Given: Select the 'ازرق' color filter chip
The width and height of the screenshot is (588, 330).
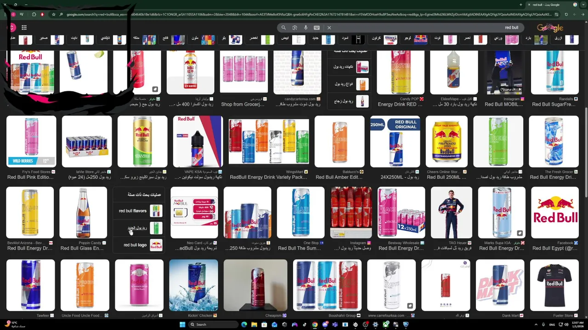Looking at the screenshot, I should click(x=564, y=39).
